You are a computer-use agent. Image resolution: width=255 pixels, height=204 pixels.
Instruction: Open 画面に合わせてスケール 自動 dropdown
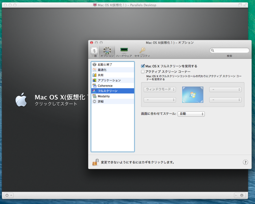coord(191,114)
